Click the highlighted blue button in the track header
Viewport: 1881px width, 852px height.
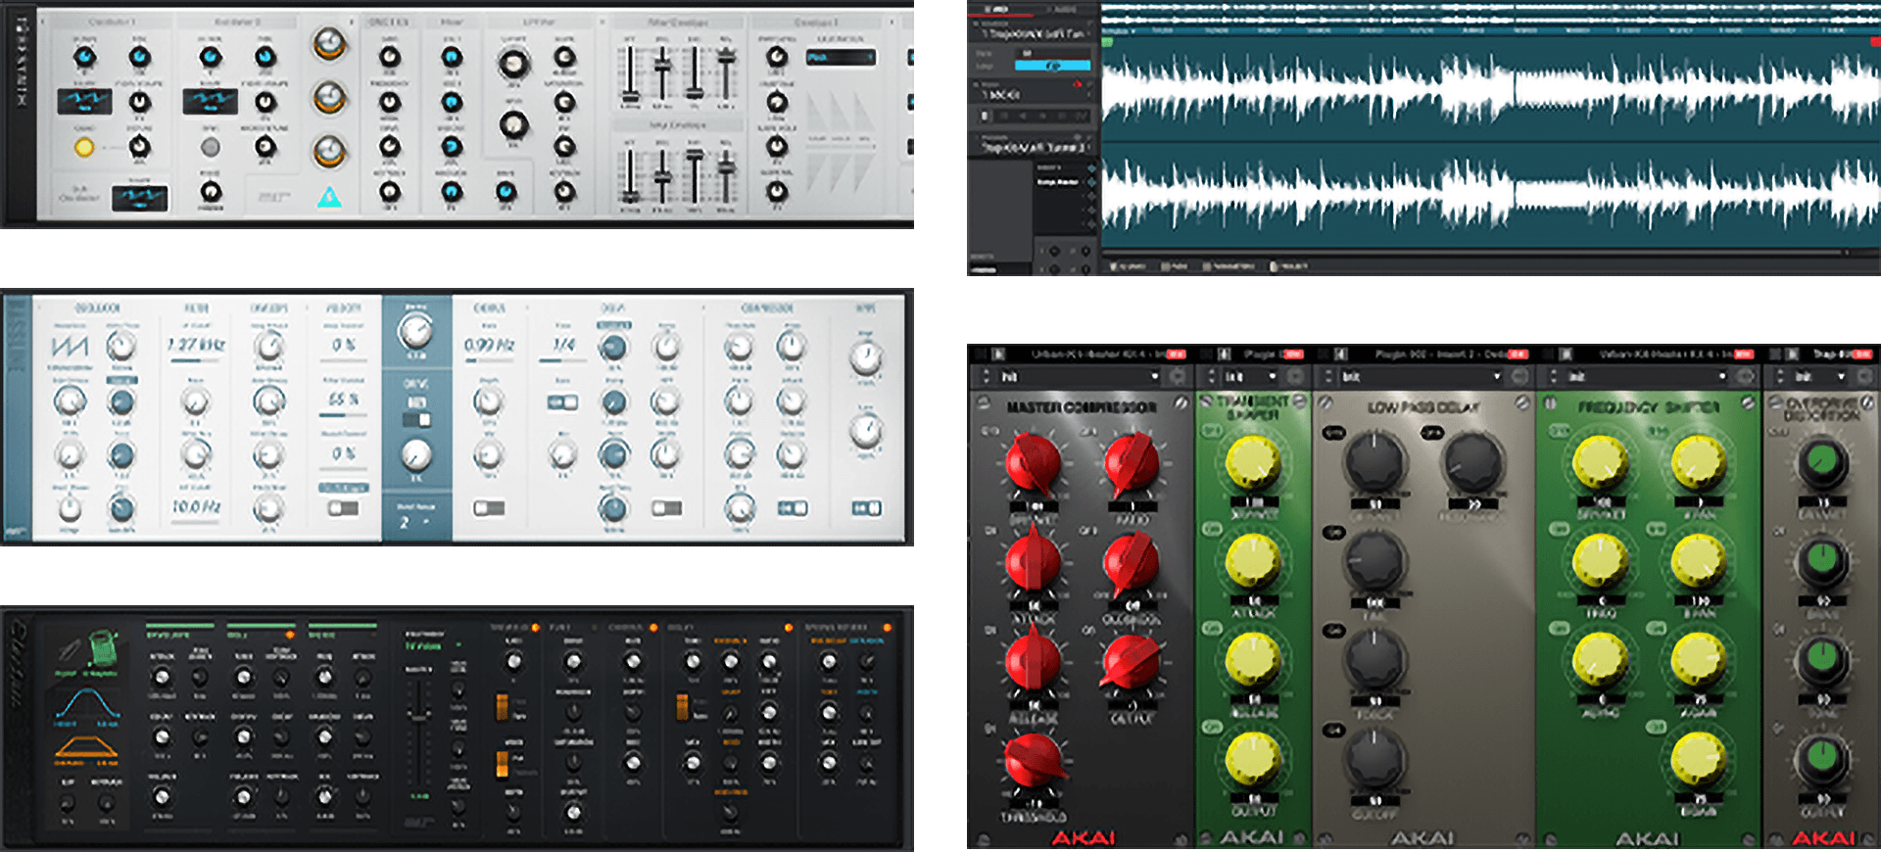1052,66
